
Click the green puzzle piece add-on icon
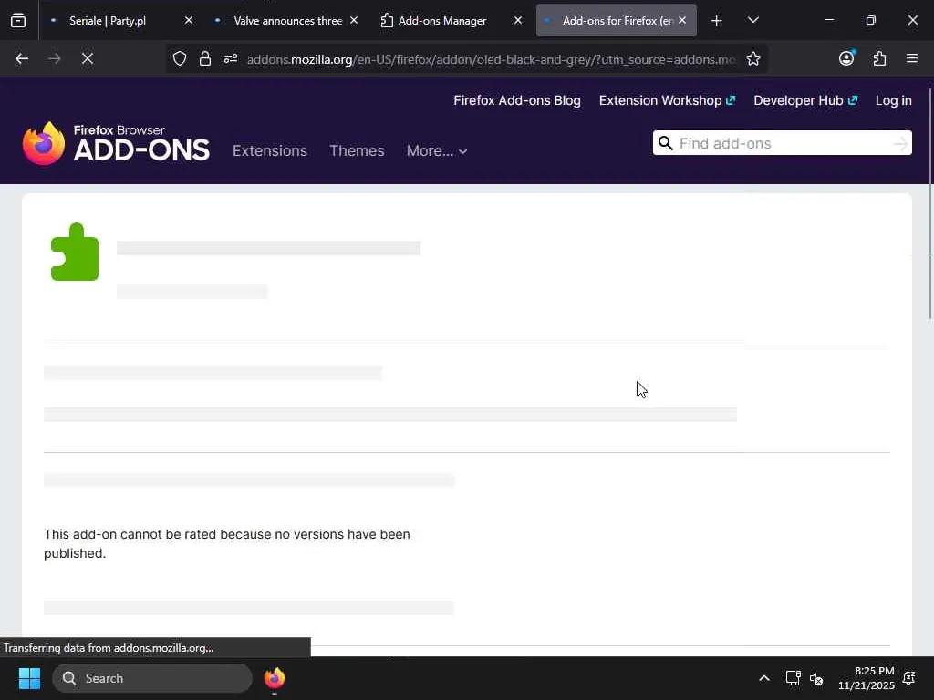coord(75,252)
